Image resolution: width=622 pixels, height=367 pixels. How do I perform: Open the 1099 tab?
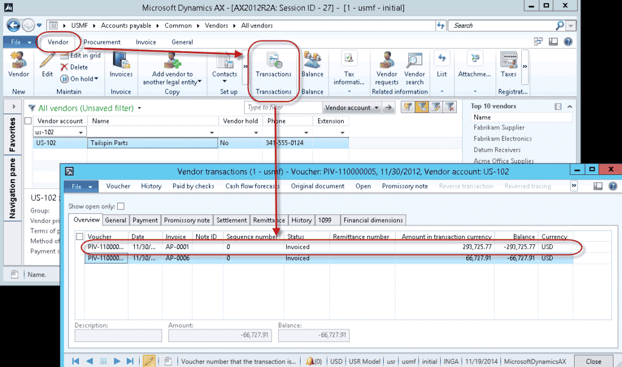[327, 220]
